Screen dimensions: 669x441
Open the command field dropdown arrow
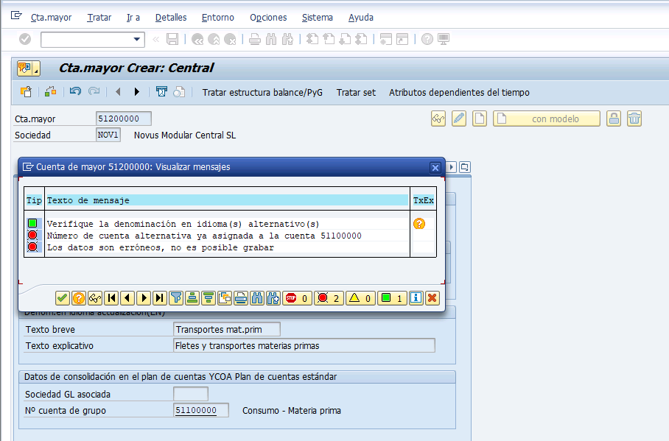(136, 39)
